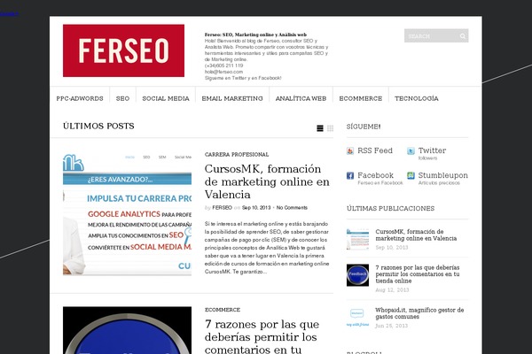
Task: Open the Facebook link in sidebar
Action: [x=376, y=175]
